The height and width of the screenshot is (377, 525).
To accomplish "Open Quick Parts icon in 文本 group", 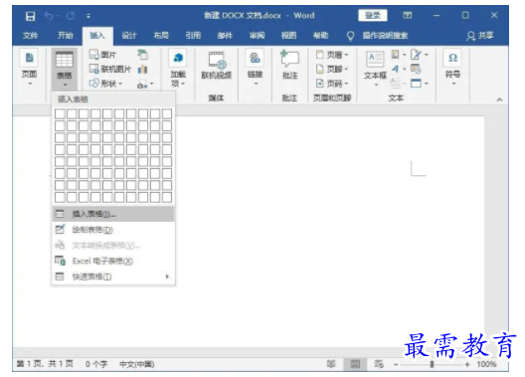I will click(x=399, y=55).
